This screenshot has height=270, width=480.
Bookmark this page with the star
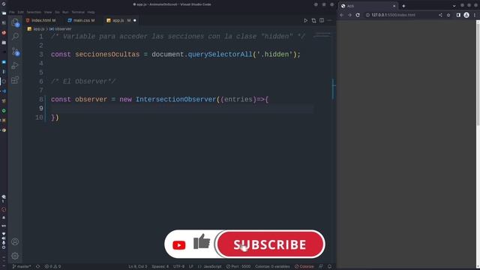click(x=448, y=15)
